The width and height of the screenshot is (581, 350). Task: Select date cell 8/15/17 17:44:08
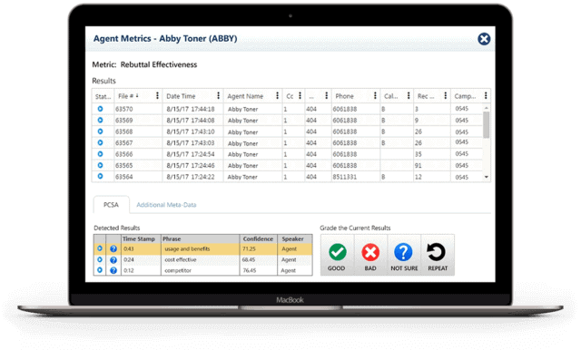191,121
